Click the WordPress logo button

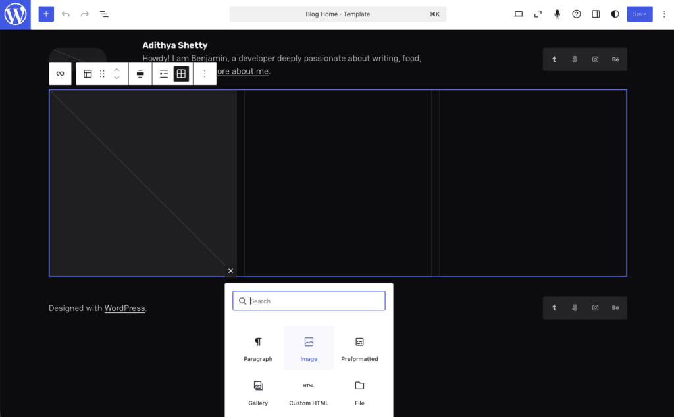pos(15,14)
